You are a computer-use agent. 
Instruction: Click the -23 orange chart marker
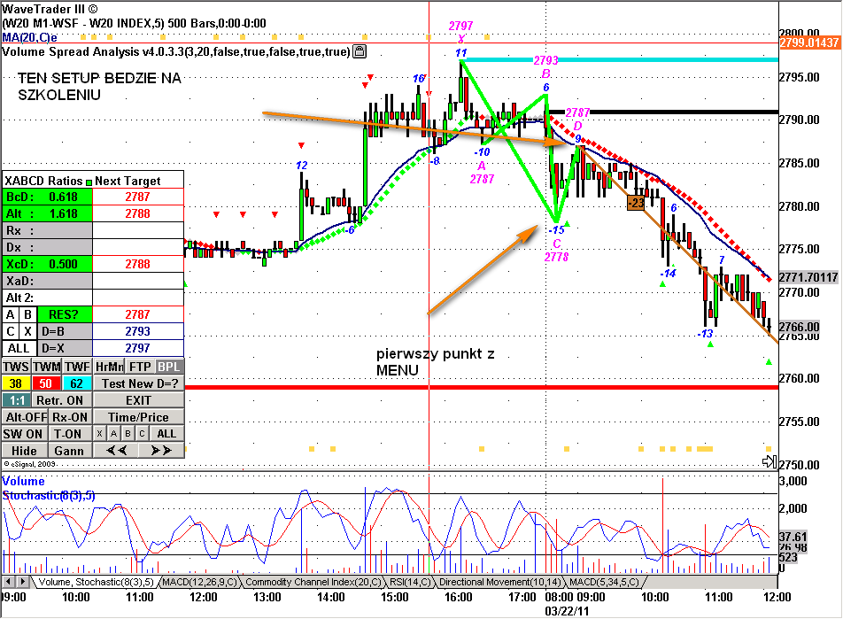click(x=636, y=203)
